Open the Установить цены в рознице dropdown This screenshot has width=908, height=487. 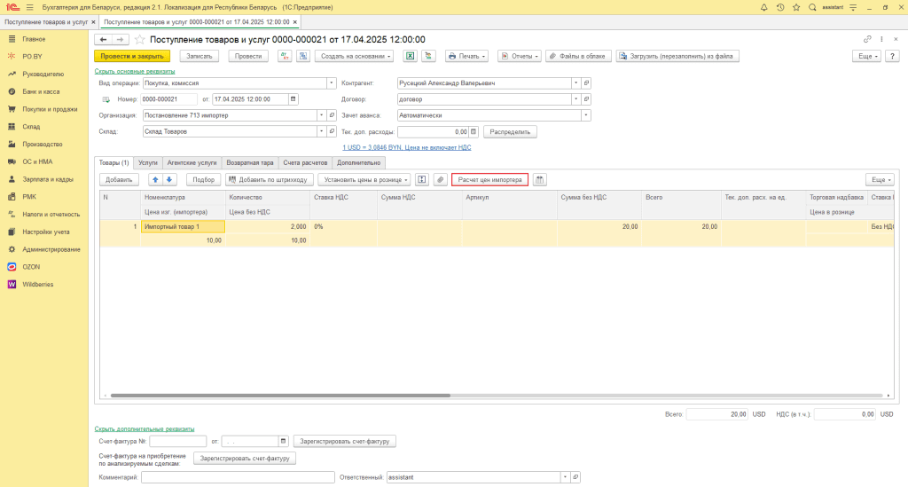[364, 179]
